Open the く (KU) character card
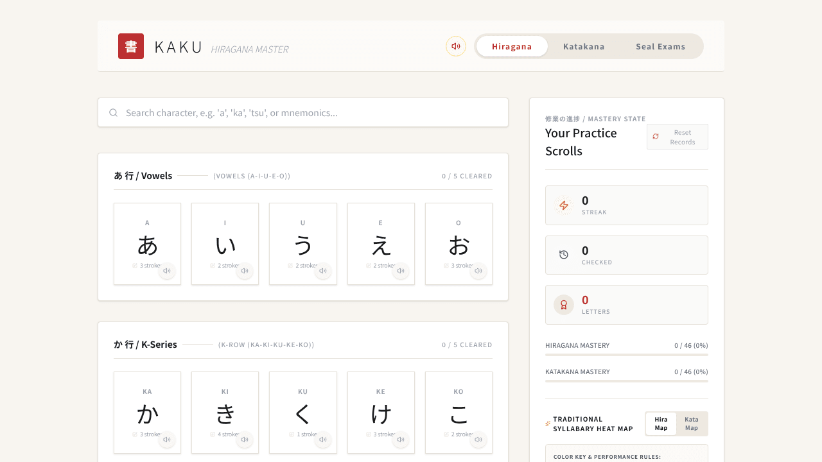822x462 pixels. coord(303,413)
